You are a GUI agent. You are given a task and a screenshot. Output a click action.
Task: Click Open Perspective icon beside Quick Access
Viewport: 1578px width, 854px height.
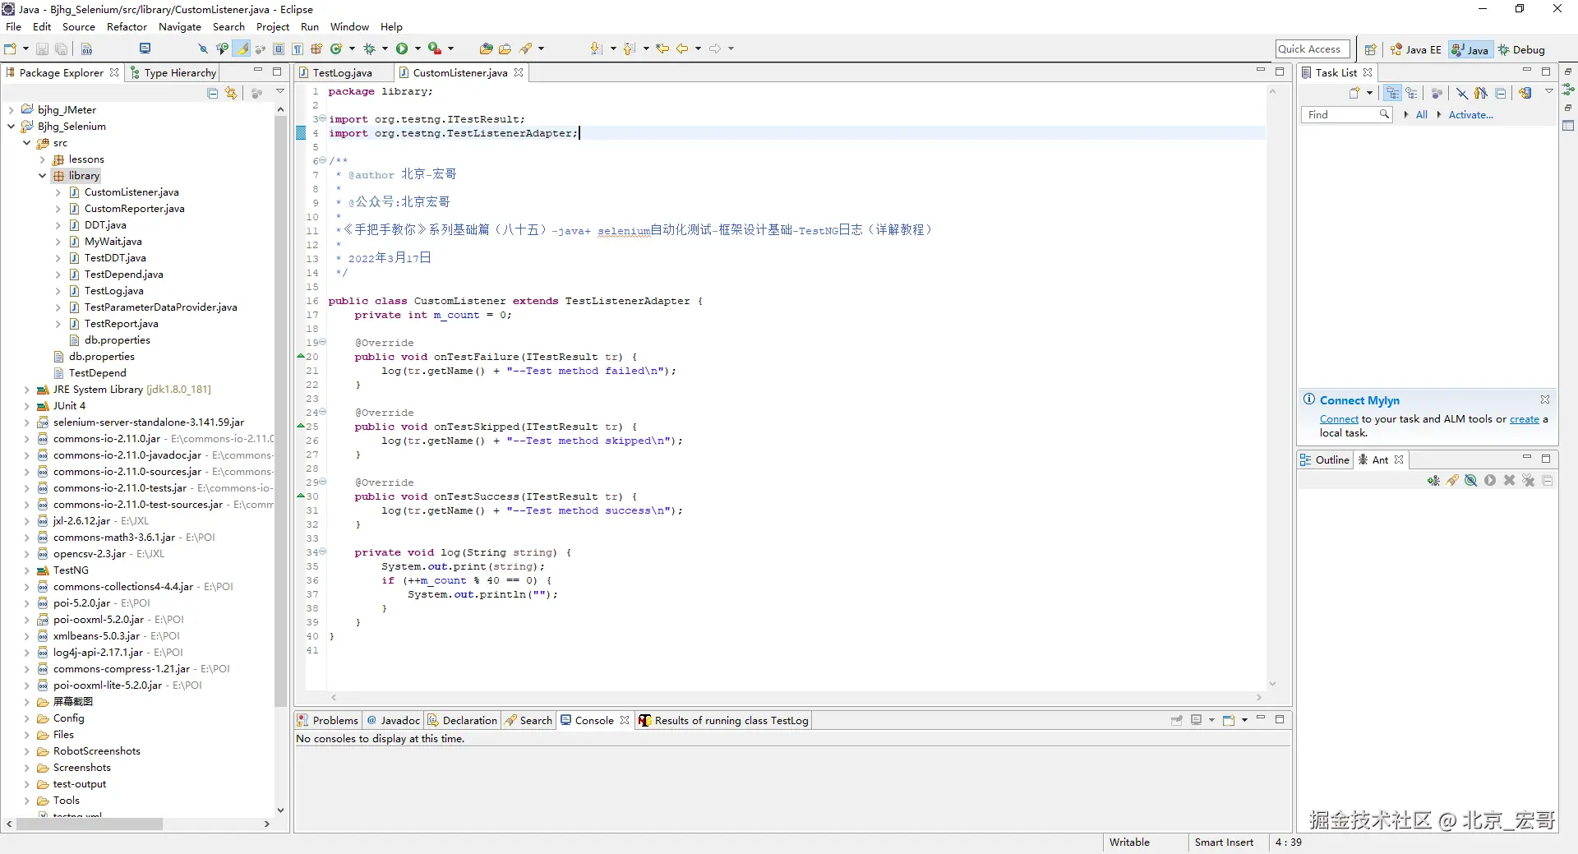tap(1370, 49)
